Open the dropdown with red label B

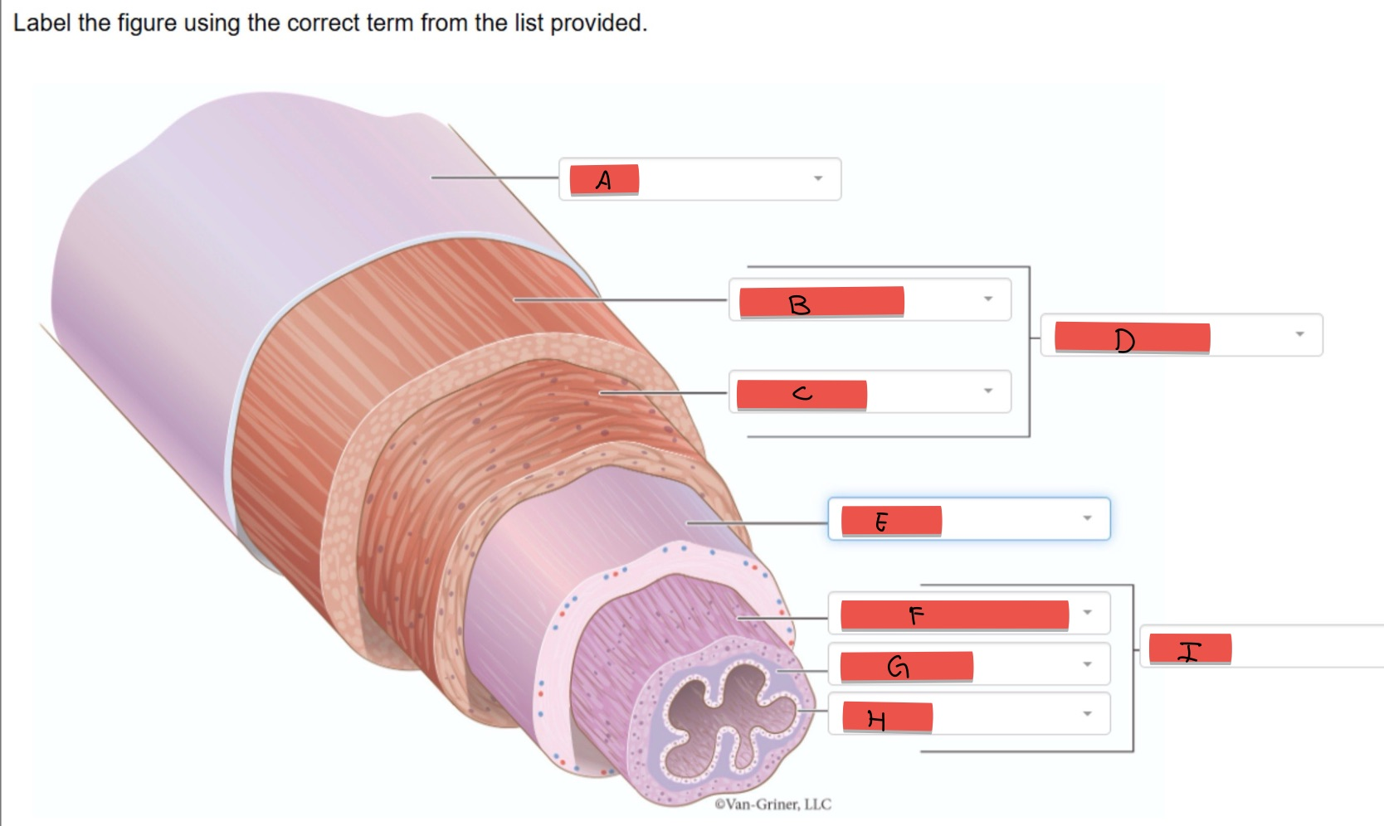tap(870, 299)
